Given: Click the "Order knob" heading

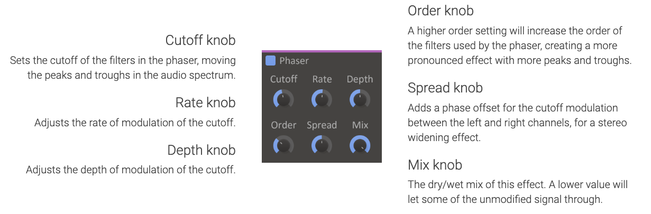Looking at the screenshot, I should pos(441,10).
